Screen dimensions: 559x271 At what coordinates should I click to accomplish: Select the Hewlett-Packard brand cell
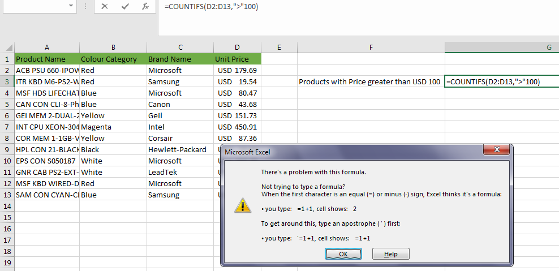pyautogui.click(x=180, y=150)
